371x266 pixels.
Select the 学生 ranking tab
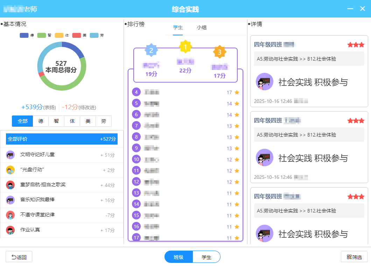(178, 27)
